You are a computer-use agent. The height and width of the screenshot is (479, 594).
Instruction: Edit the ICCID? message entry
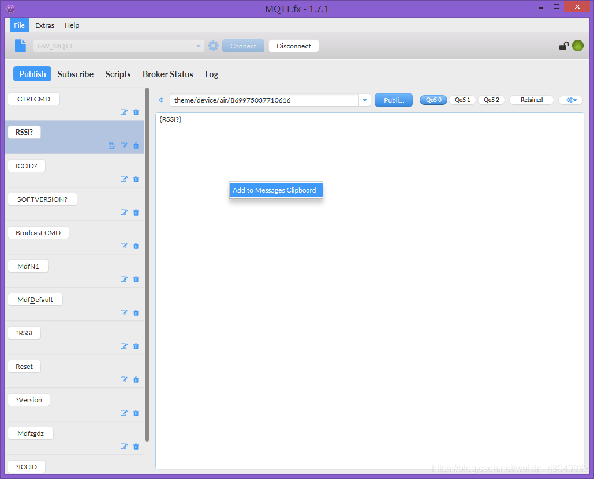click(x=124, y=179)
